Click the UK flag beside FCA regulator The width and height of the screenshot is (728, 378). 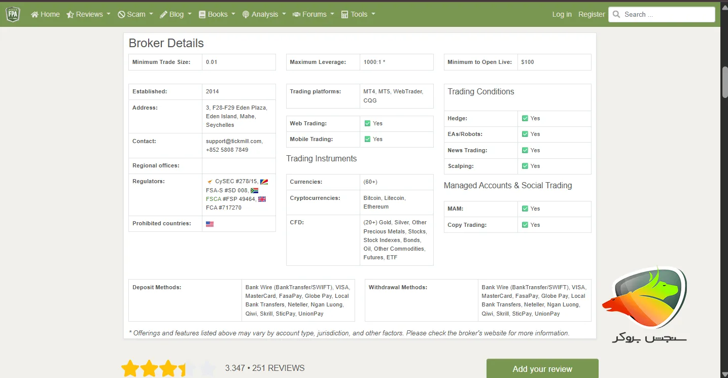[262, 199]
